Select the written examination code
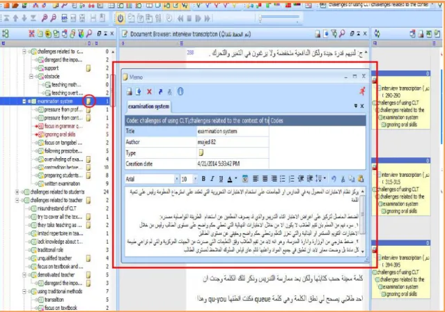The image size is (445, 312). click(x=62, y=184)
